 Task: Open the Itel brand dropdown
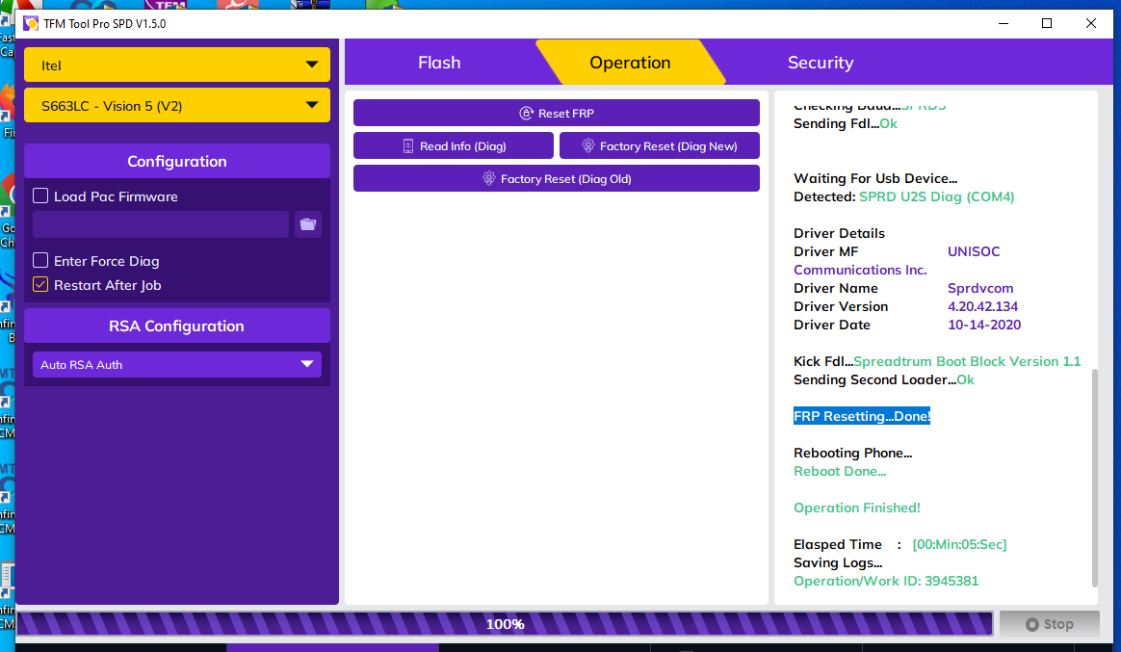(177, 65)
